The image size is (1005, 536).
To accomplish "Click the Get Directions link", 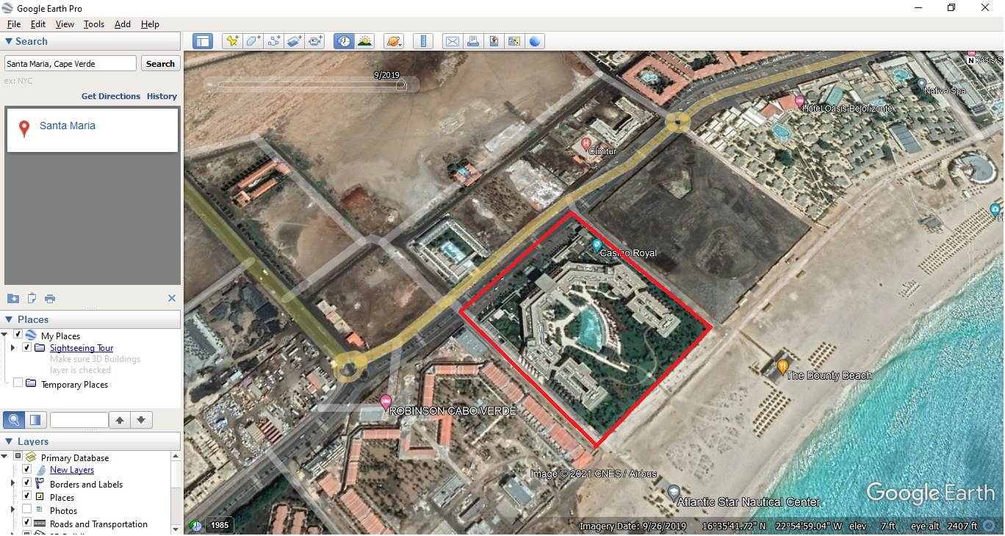I will [x=111, y=96].
